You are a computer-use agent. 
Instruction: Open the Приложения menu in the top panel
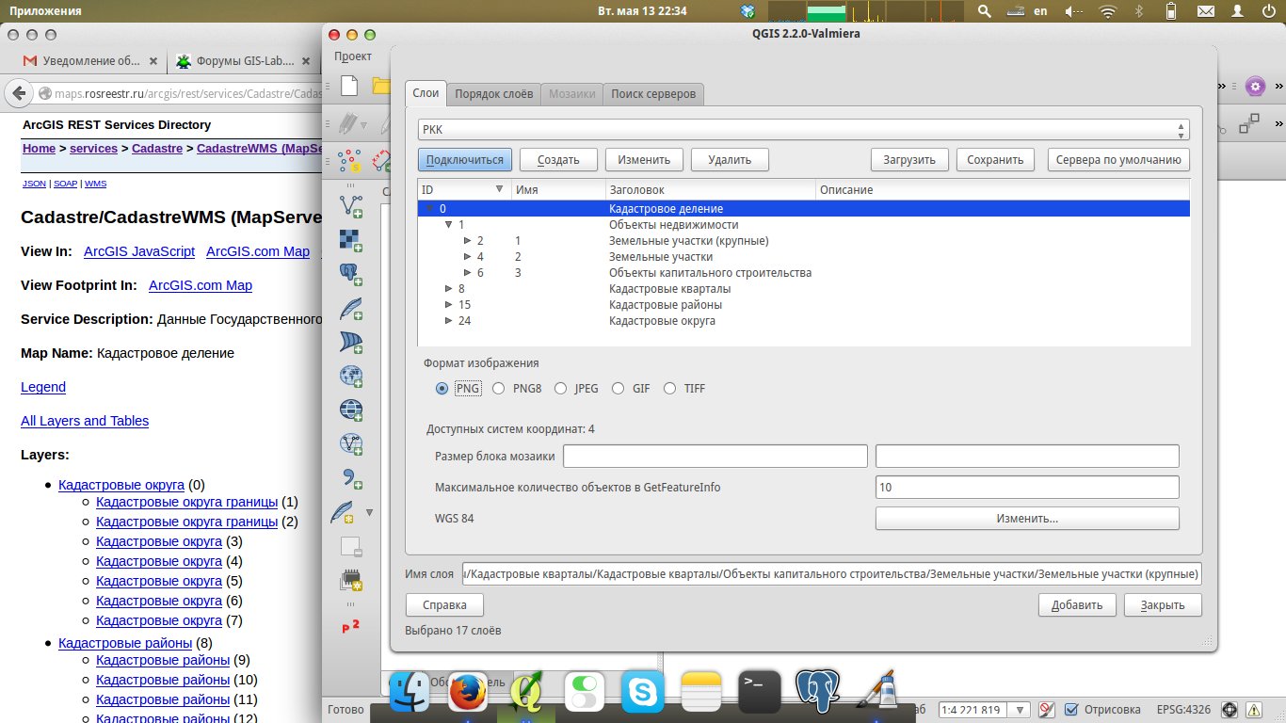[45, 11]
